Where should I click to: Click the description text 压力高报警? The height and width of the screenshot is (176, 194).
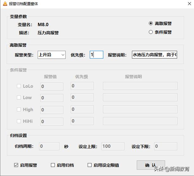pos(48,33)
